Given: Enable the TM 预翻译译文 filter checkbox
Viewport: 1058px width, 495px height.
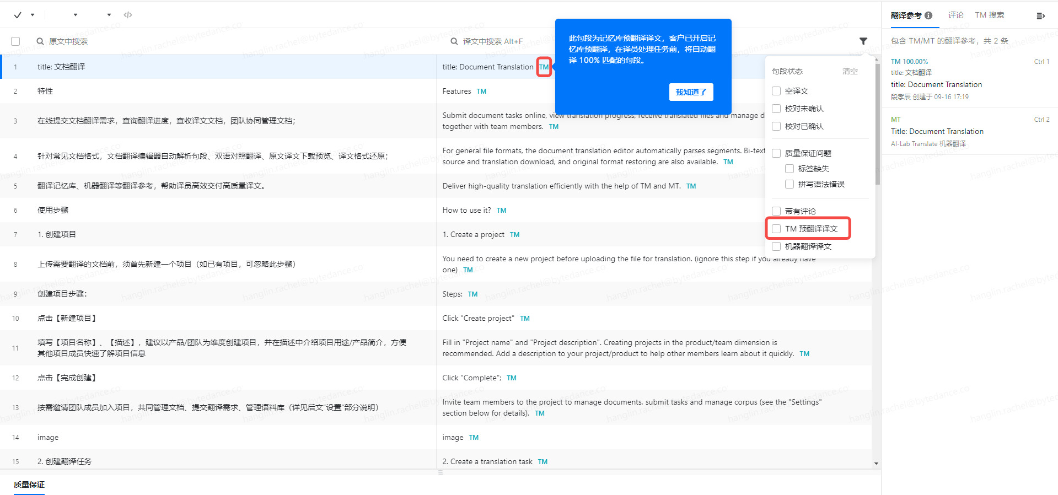Looking at the screenshot, I should coord(776,229).
